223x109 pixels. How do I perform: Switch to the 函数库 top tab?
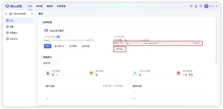pos(50,6)
